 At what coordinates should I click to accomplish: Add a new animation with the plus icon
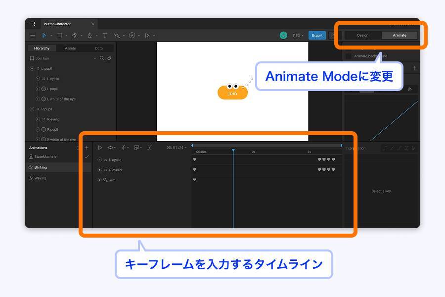(86, 148)
